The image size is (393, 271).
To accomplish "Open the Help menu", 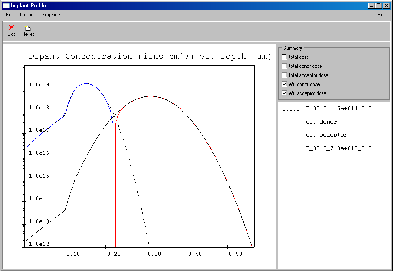I will pos(382,15).
